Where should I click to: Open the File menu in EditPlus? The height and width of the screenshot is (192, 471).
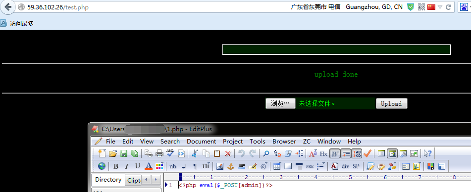tap(110, 142)
